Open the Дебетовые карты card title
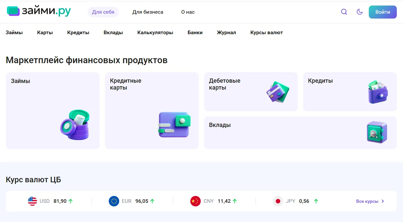The height and width of the screenshot is (222, 403). [225, 84]
